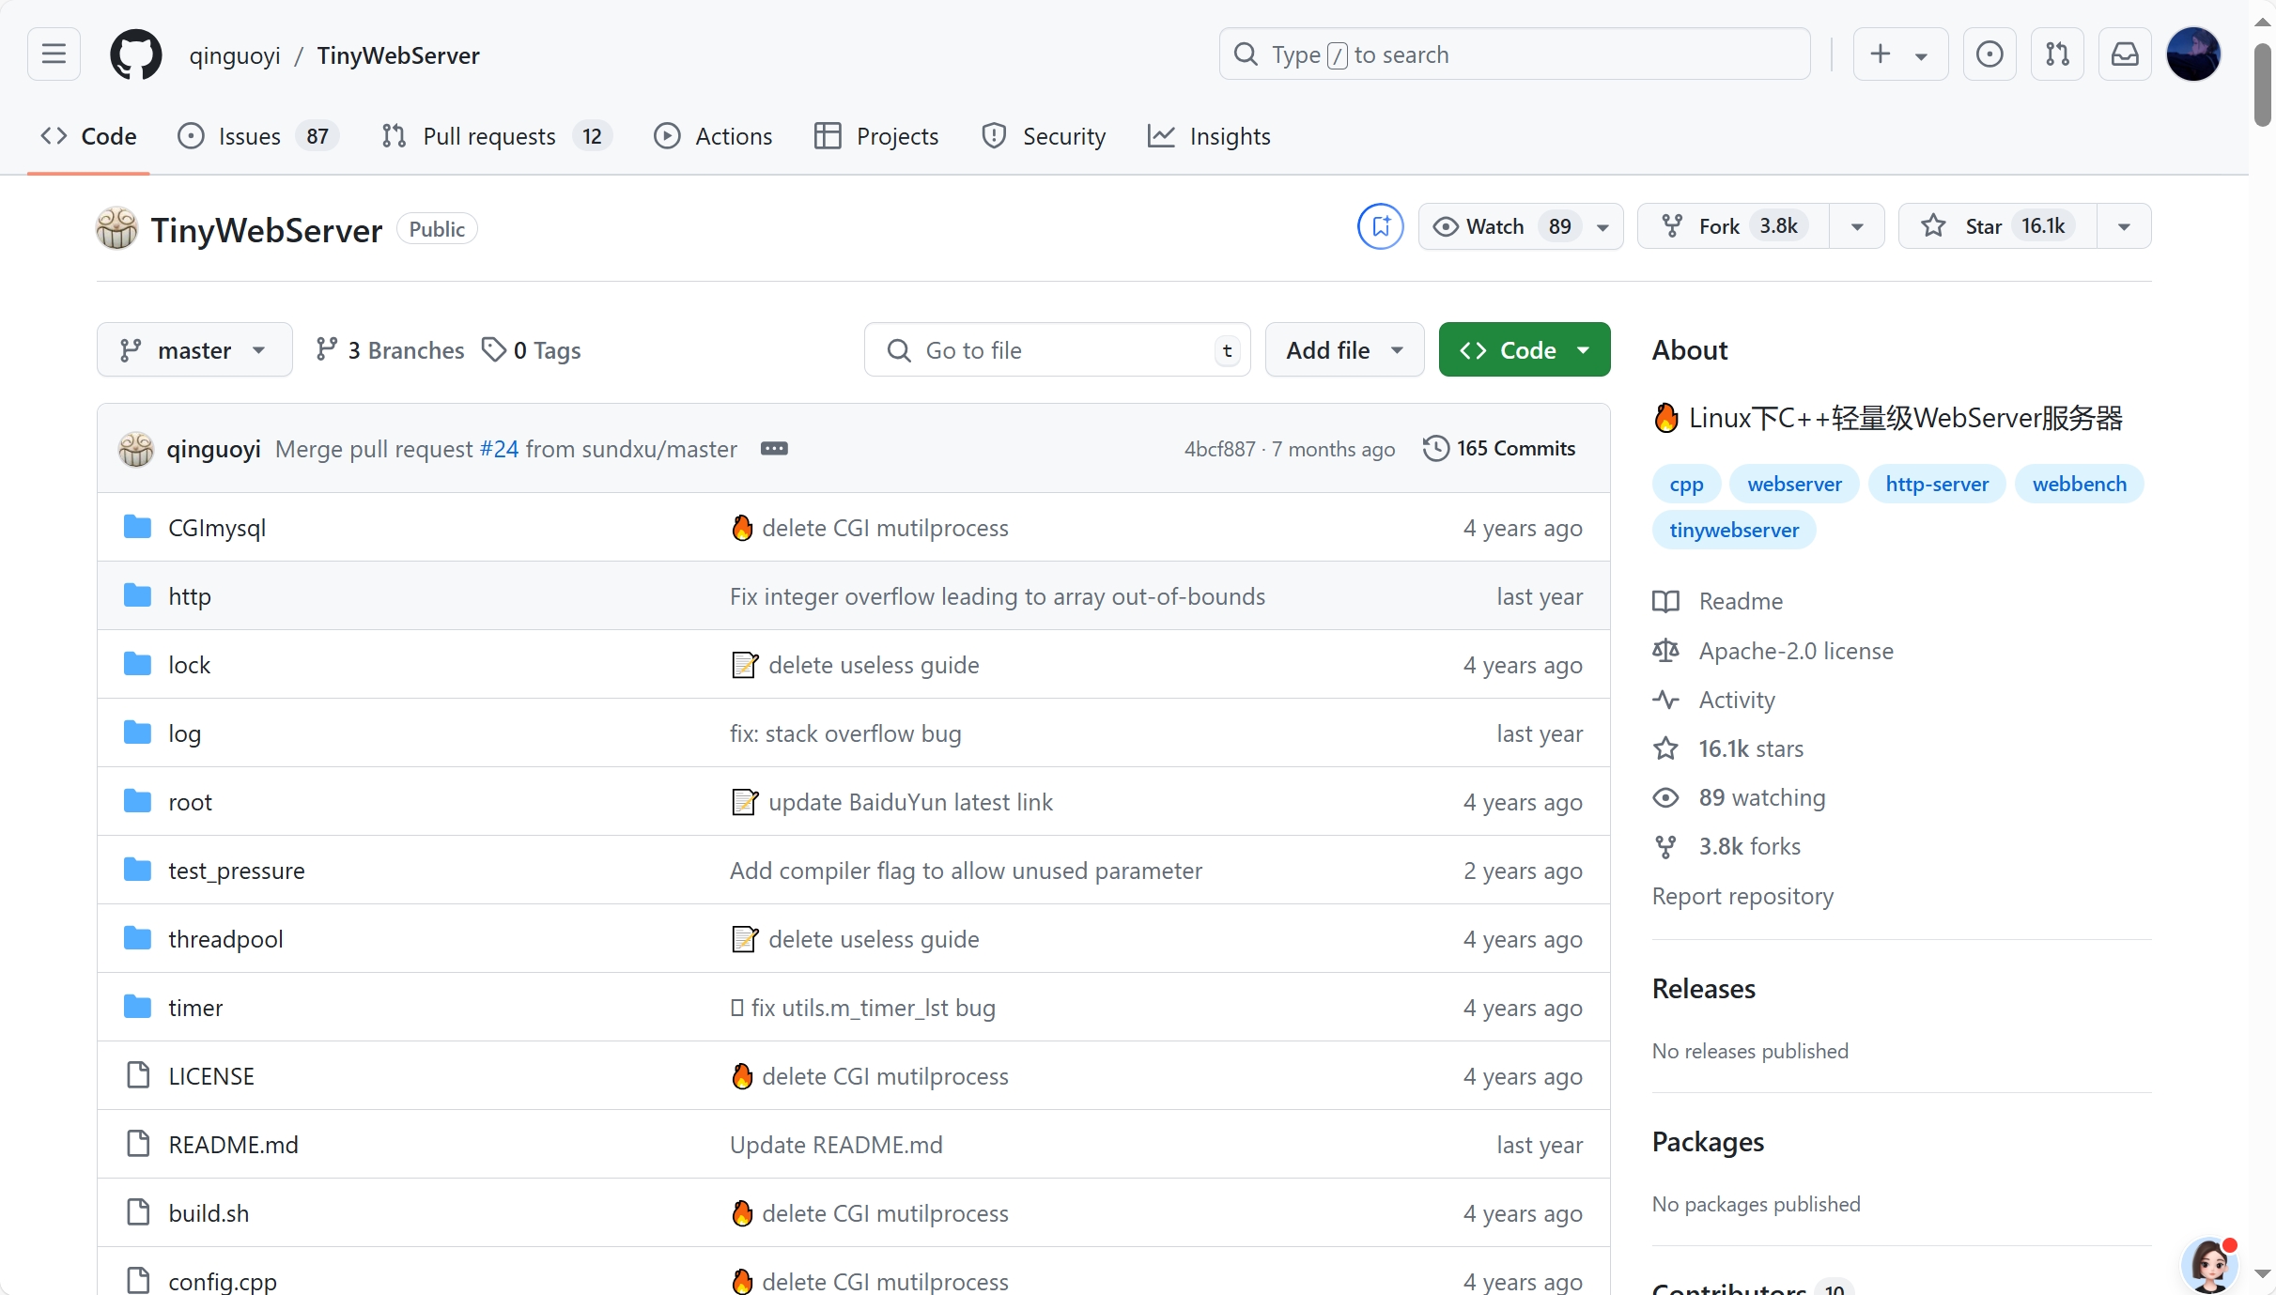
Task: Open the Security tab icon
Action: tap(994, 136)
